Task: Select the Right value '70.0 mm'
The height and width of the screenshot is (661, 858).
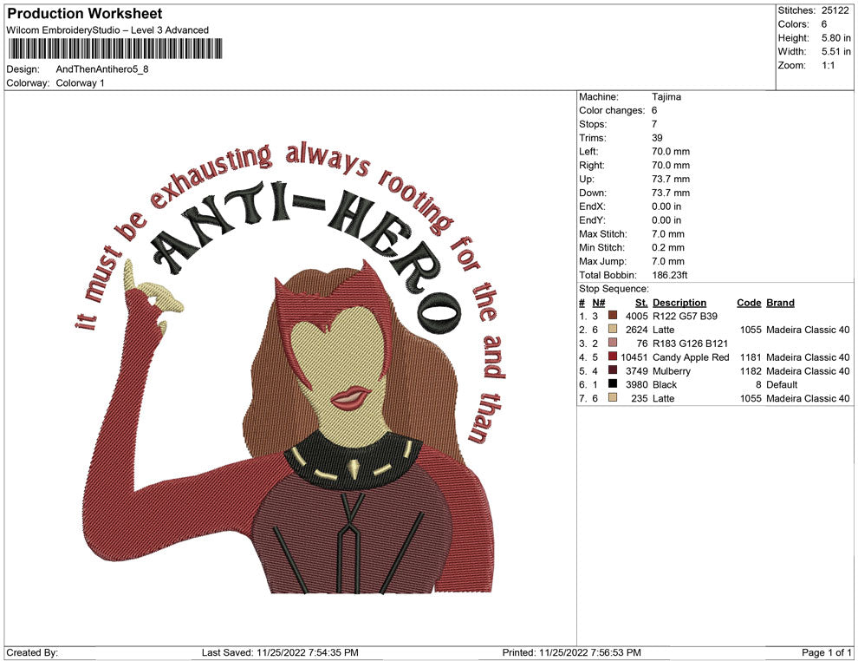Action: point(671,166)
